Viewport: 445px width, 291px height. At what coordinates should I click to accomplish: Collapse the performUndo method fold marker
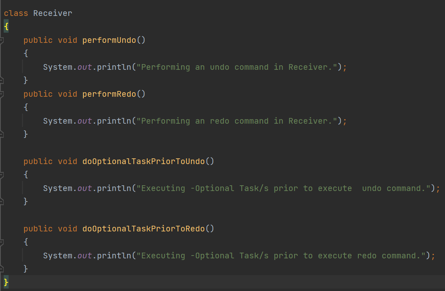[1, 40]
